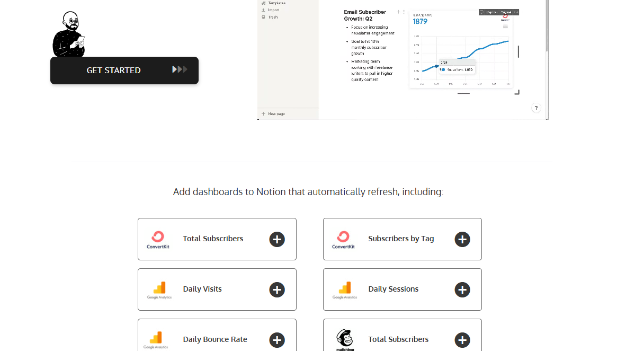Open the chart's three-dot options menu
The height and width of the screenshot is (351, 626).
click(x=516, y=12)
